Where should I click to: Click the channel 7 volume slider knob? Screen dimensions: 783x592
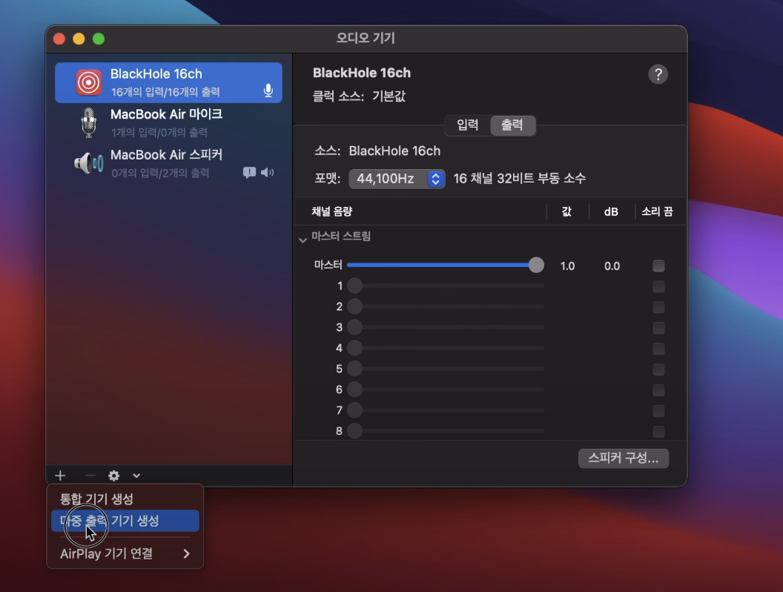click(354, 410)
